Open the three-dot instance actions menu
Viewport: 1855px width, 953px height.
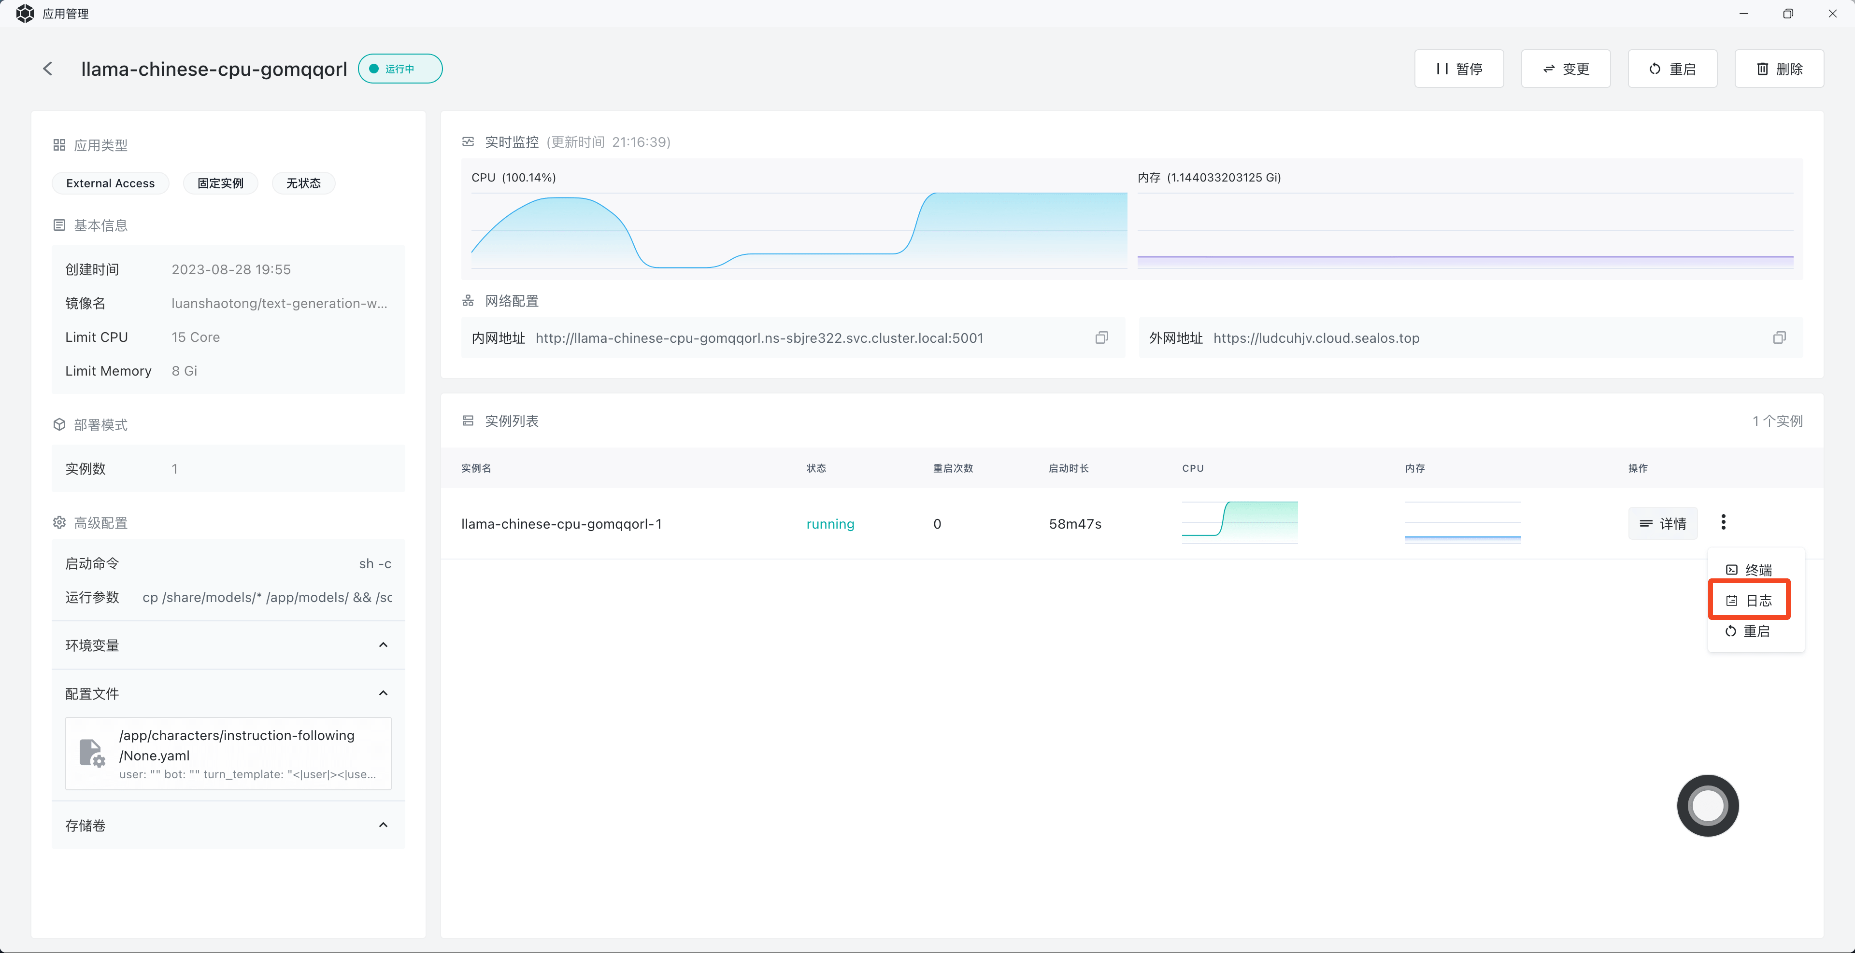[x=1723, y=522]
